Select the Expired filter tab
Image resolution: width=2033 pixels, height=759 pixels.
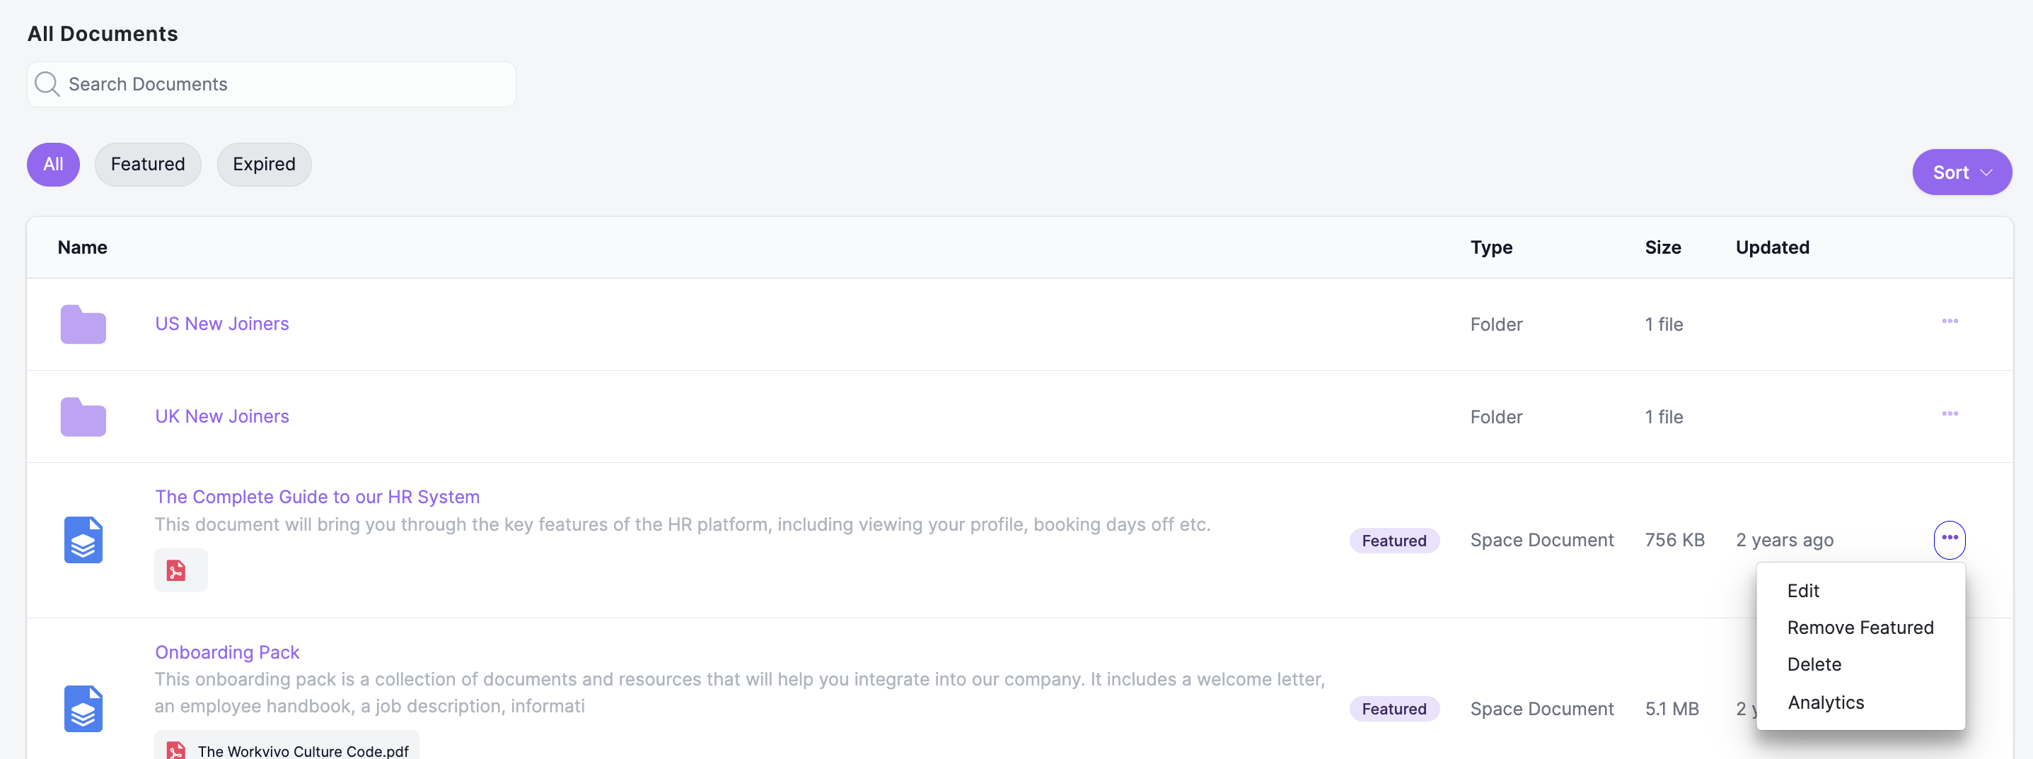264,165
